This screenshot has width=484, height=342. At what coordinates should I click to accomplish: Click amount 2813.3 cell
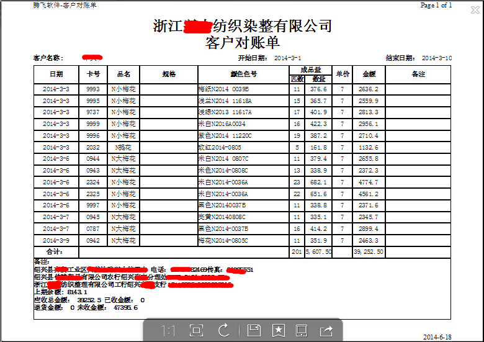click(x=369, y=112)
